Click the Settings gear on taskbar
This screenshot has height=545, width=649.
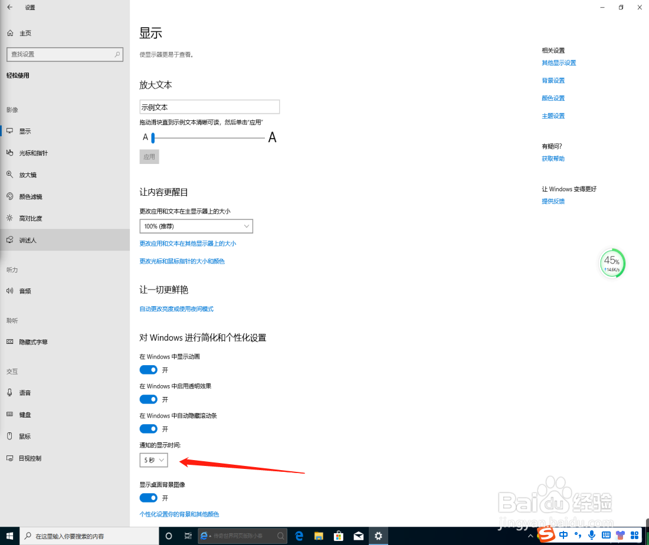[x=378, y=536]
